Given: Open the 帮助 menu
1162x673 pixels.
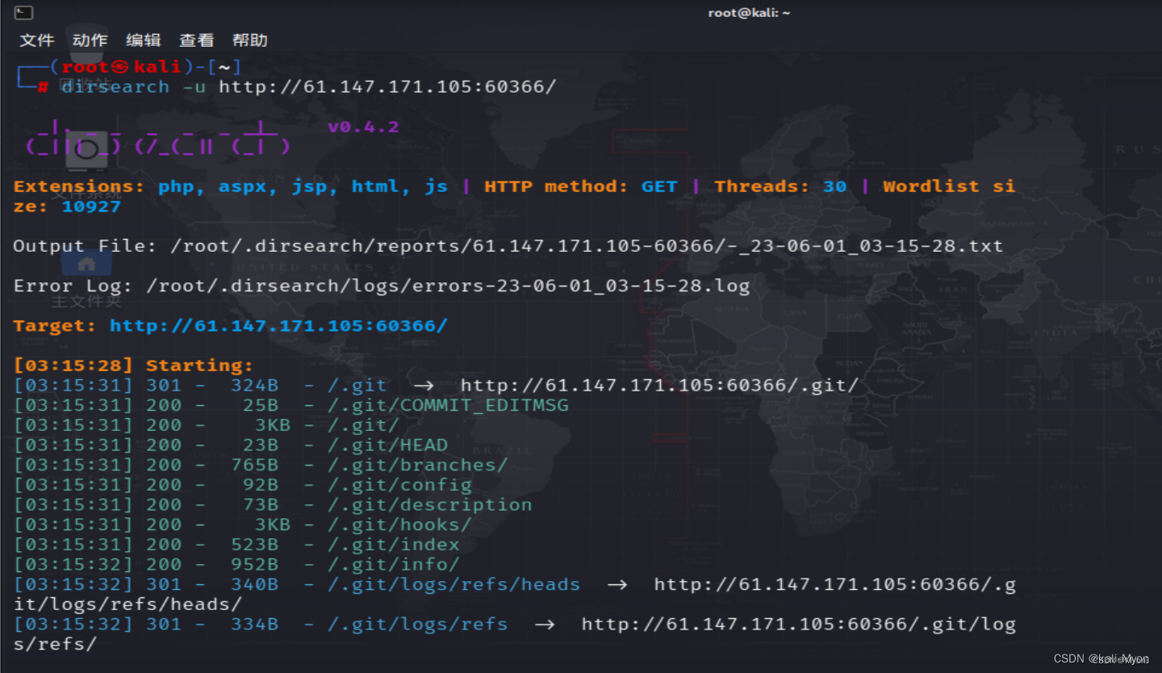Looking at the screenshot, I should (249, 40).
